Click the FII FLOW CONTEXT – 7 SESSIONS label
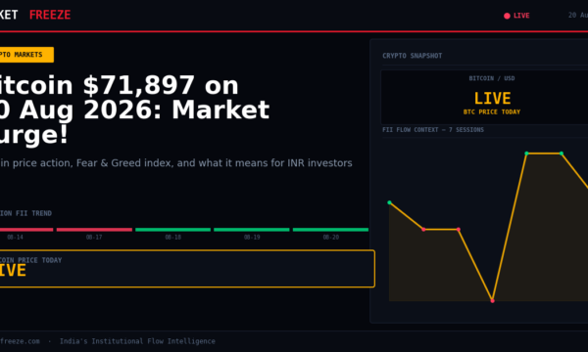 (x=433, y=130)
